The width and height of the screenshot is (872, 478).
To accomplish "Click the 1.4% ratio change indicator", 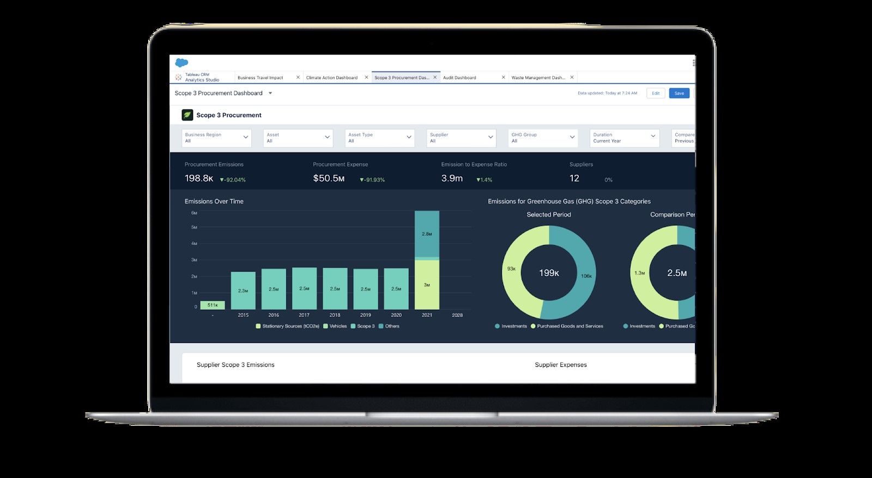I will pyautogui.click(x=484, y=180).
